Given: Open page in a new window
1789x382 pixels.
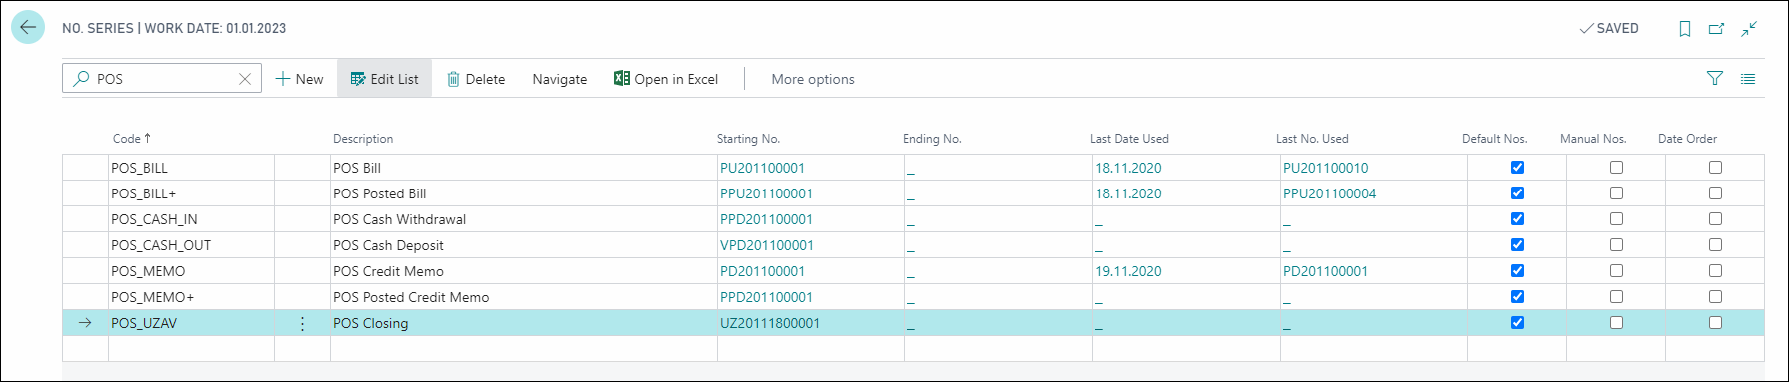Looking at the screenshot, I should tap(1717, 29).
